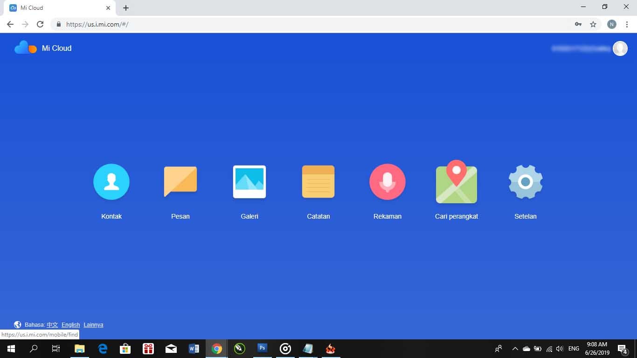Screen dimensions: 637x358
Task: Open Microsoft Word from the taskbar
Action: [x=194, y=349]
